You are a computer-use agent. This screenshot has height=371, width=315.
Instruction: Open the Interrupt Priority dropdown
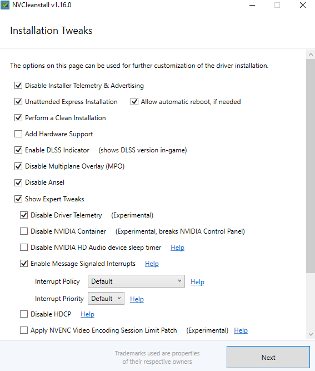tap(106, 299)
